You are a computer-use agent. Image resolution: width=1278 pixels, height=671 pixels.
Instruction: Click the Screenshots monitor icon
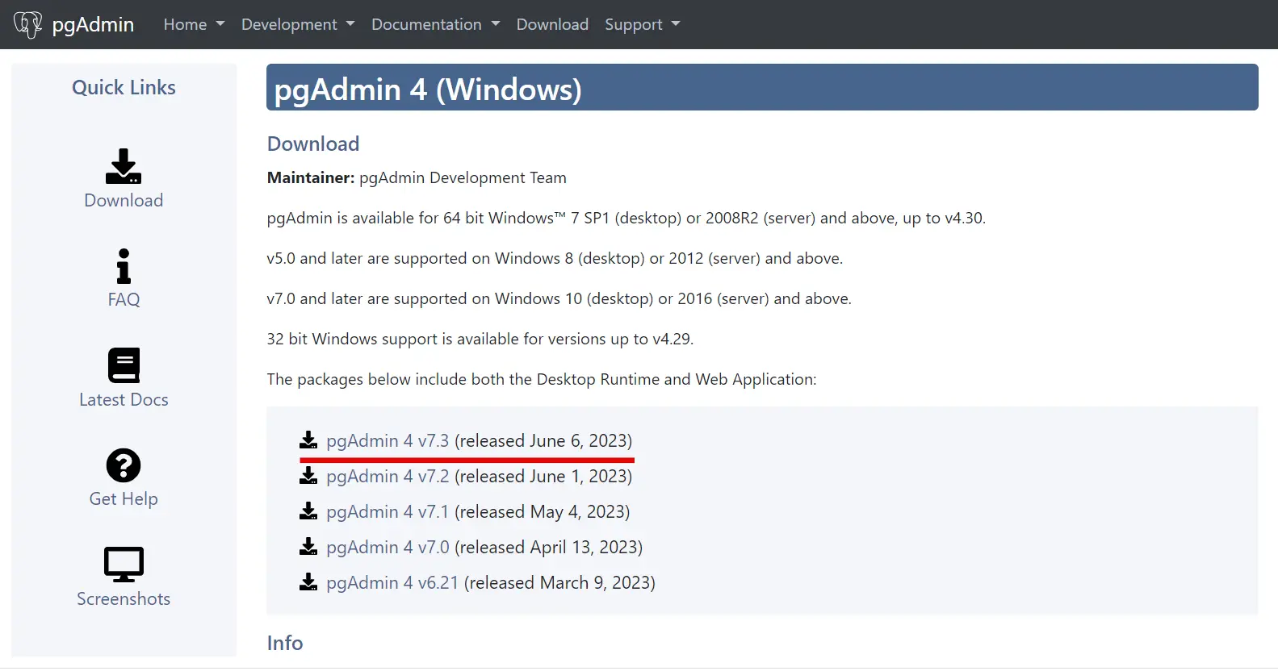(x=124, y=565)
